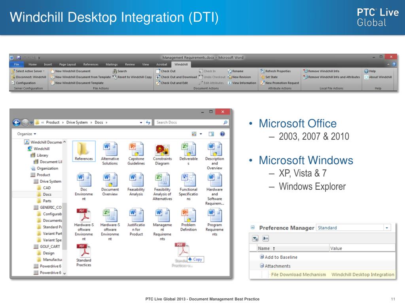
Task: Select the References folder thumbnail
Action: pyautogui.click(x=84, y=151)
